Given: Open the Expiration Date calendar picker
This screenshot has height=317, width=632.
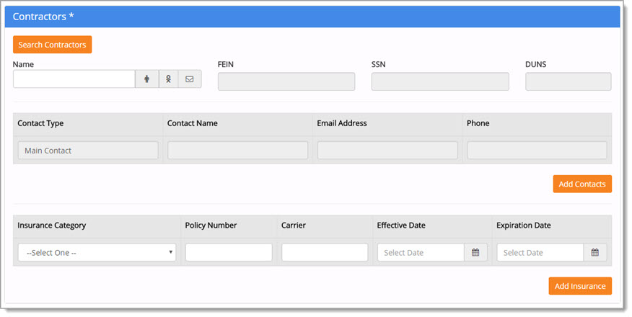Looking at the screenshot, I should tap(595, 252).
